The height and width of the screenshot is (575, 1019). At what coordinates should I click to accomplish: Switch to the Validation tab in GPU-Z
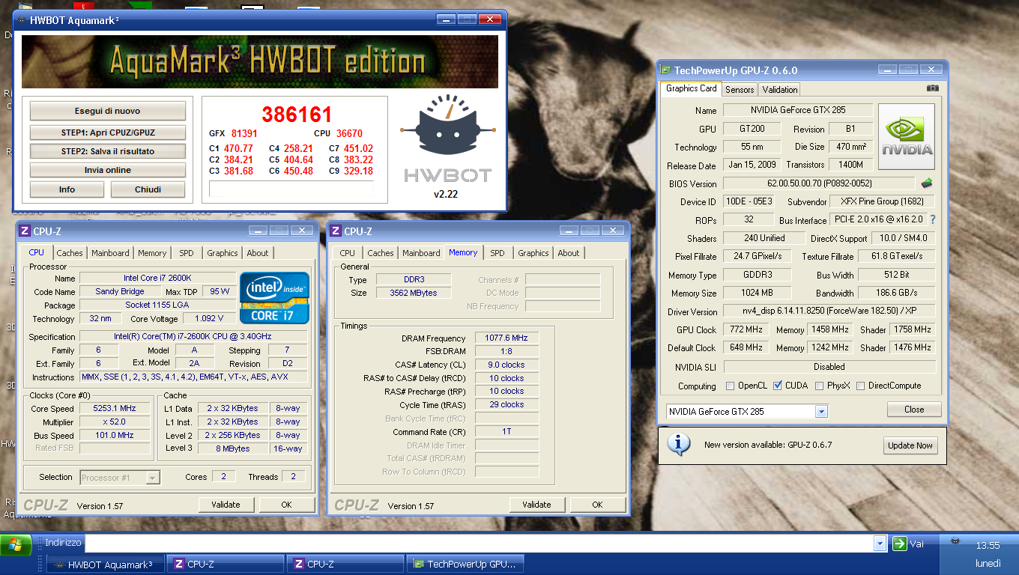coord(780,89)
